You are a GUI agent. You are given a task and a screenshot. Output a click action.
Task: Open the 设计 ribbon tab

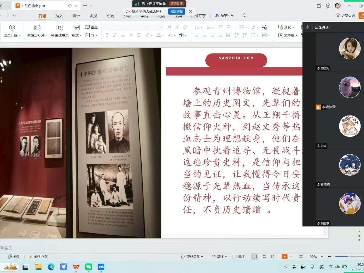(x=76, y=16)
